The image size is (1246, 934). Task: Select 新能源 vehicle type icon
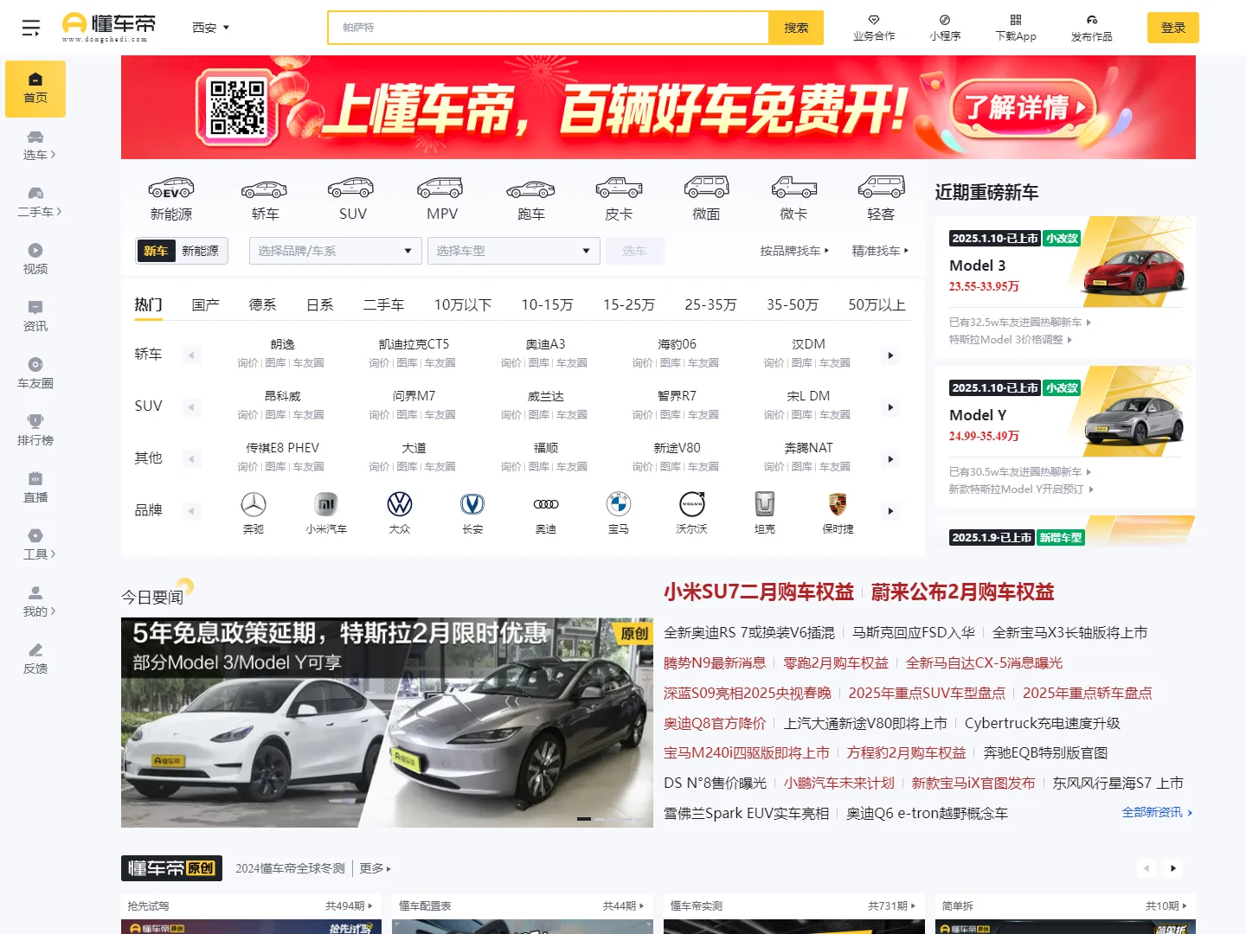tap(171, 199)
